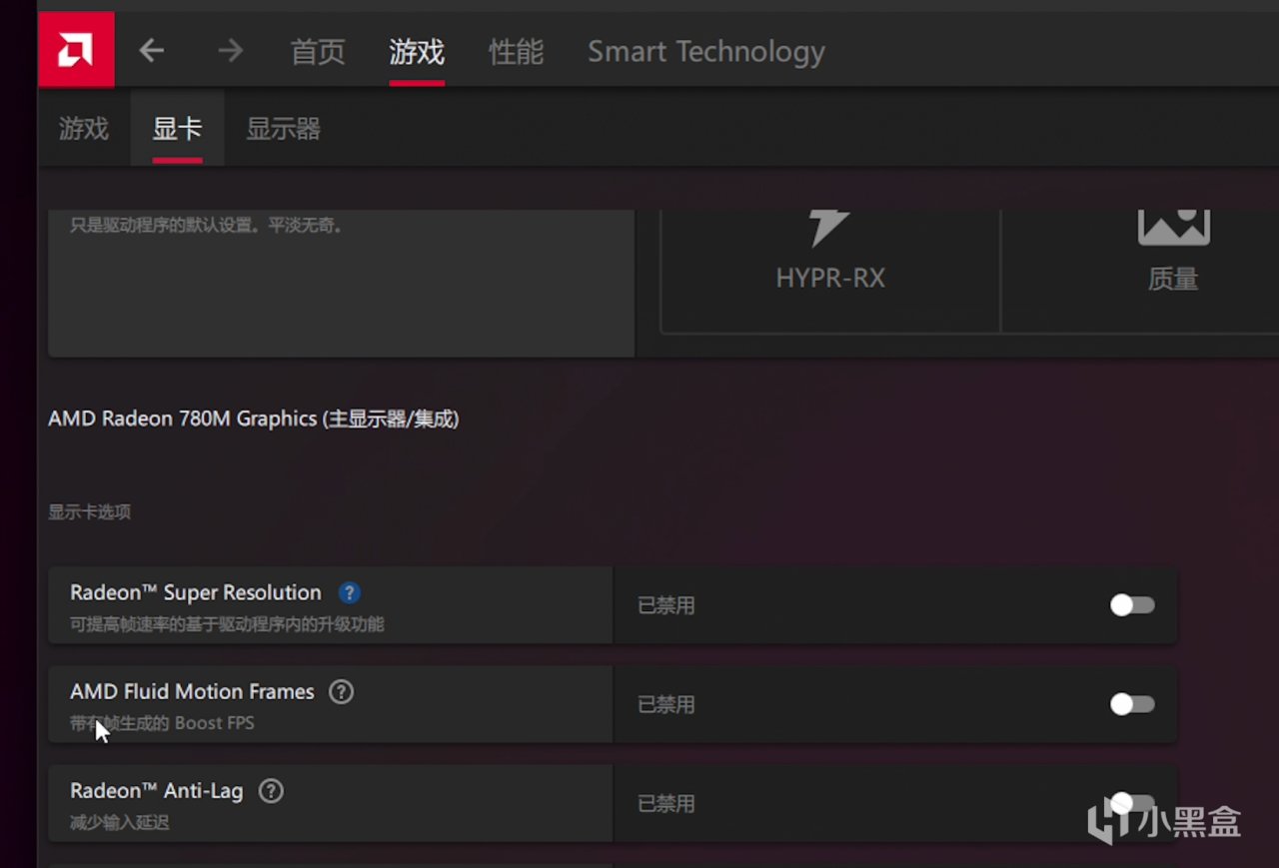Click 已禁用 status for Anti-Lag

click(x=666, y=804)
